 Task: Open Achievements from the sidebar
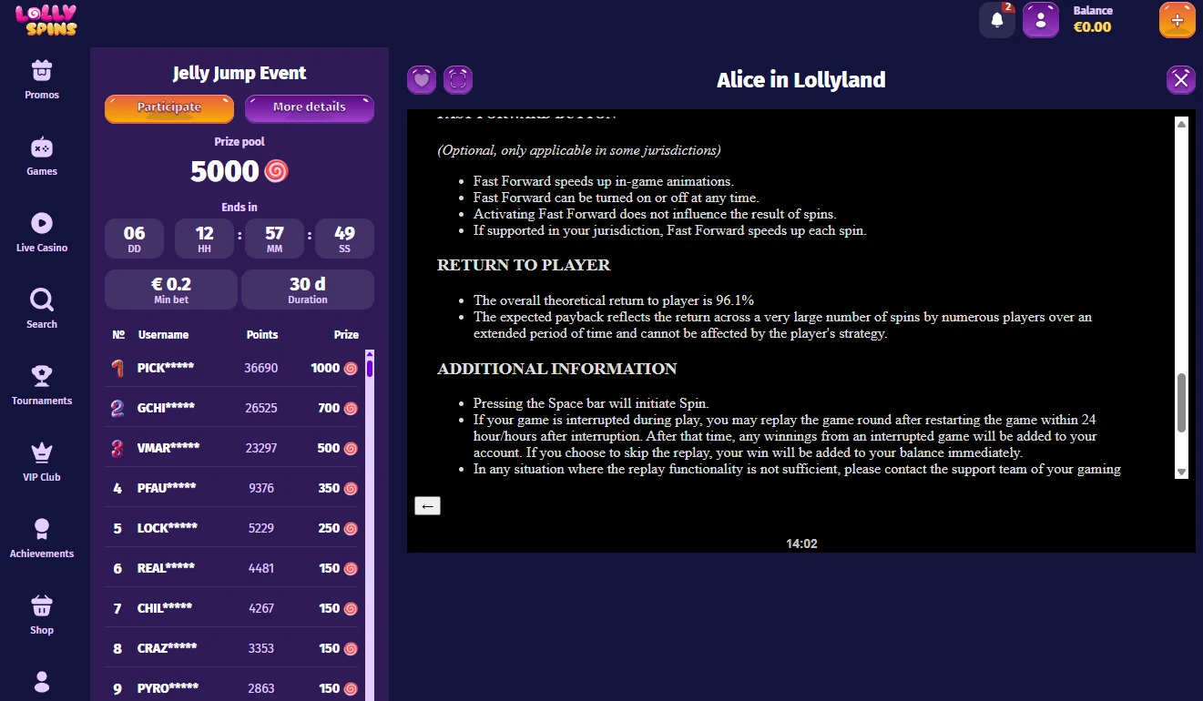pos(42,538)
